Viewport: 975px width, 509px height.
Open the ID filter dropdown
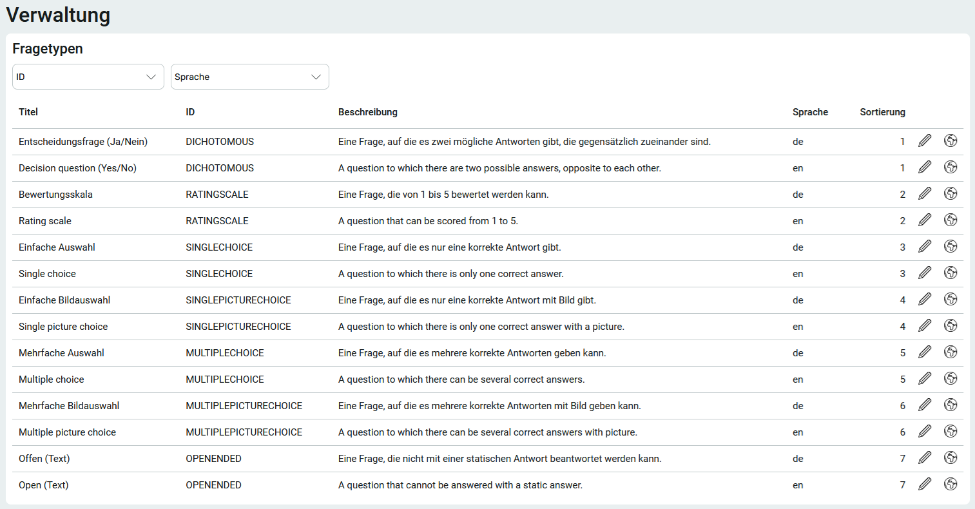(88, 77)
